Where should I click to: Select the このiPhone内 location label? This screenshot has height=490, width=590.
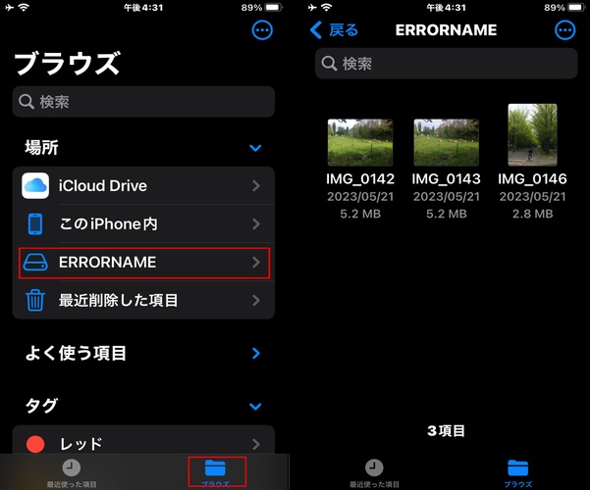(108, 224)
